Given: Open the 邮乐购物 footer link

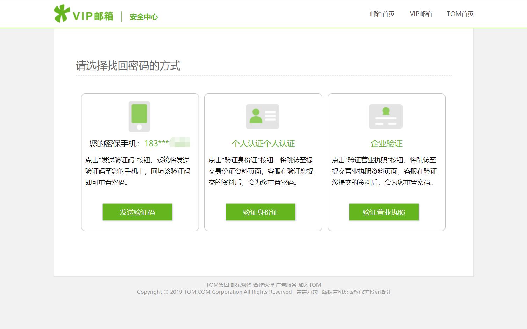Looking at the screenshot, I should pos(241,285).
